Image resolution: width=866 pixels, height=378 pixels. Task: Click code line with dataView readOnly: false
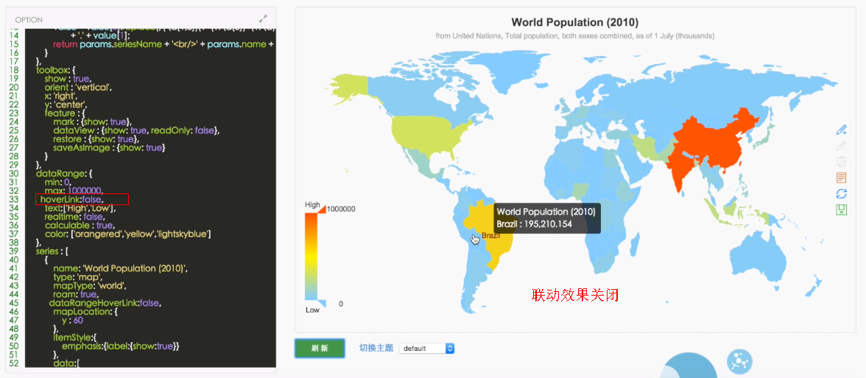coord(136,130)
